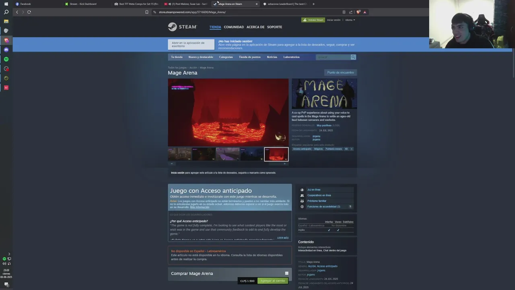
Task: Open Noticias in store nav
Action: point(272,57)
